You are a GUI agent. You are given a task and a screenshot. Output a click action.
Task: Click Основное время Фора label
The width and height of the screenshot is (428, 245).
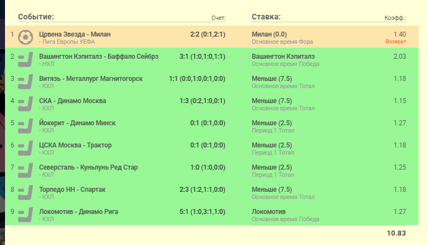point(282,42)
